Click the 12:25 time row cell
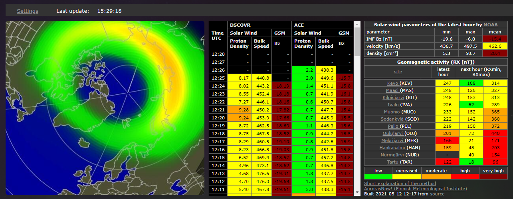The width and height of the screenshot is (513, 199). point(218,78)
